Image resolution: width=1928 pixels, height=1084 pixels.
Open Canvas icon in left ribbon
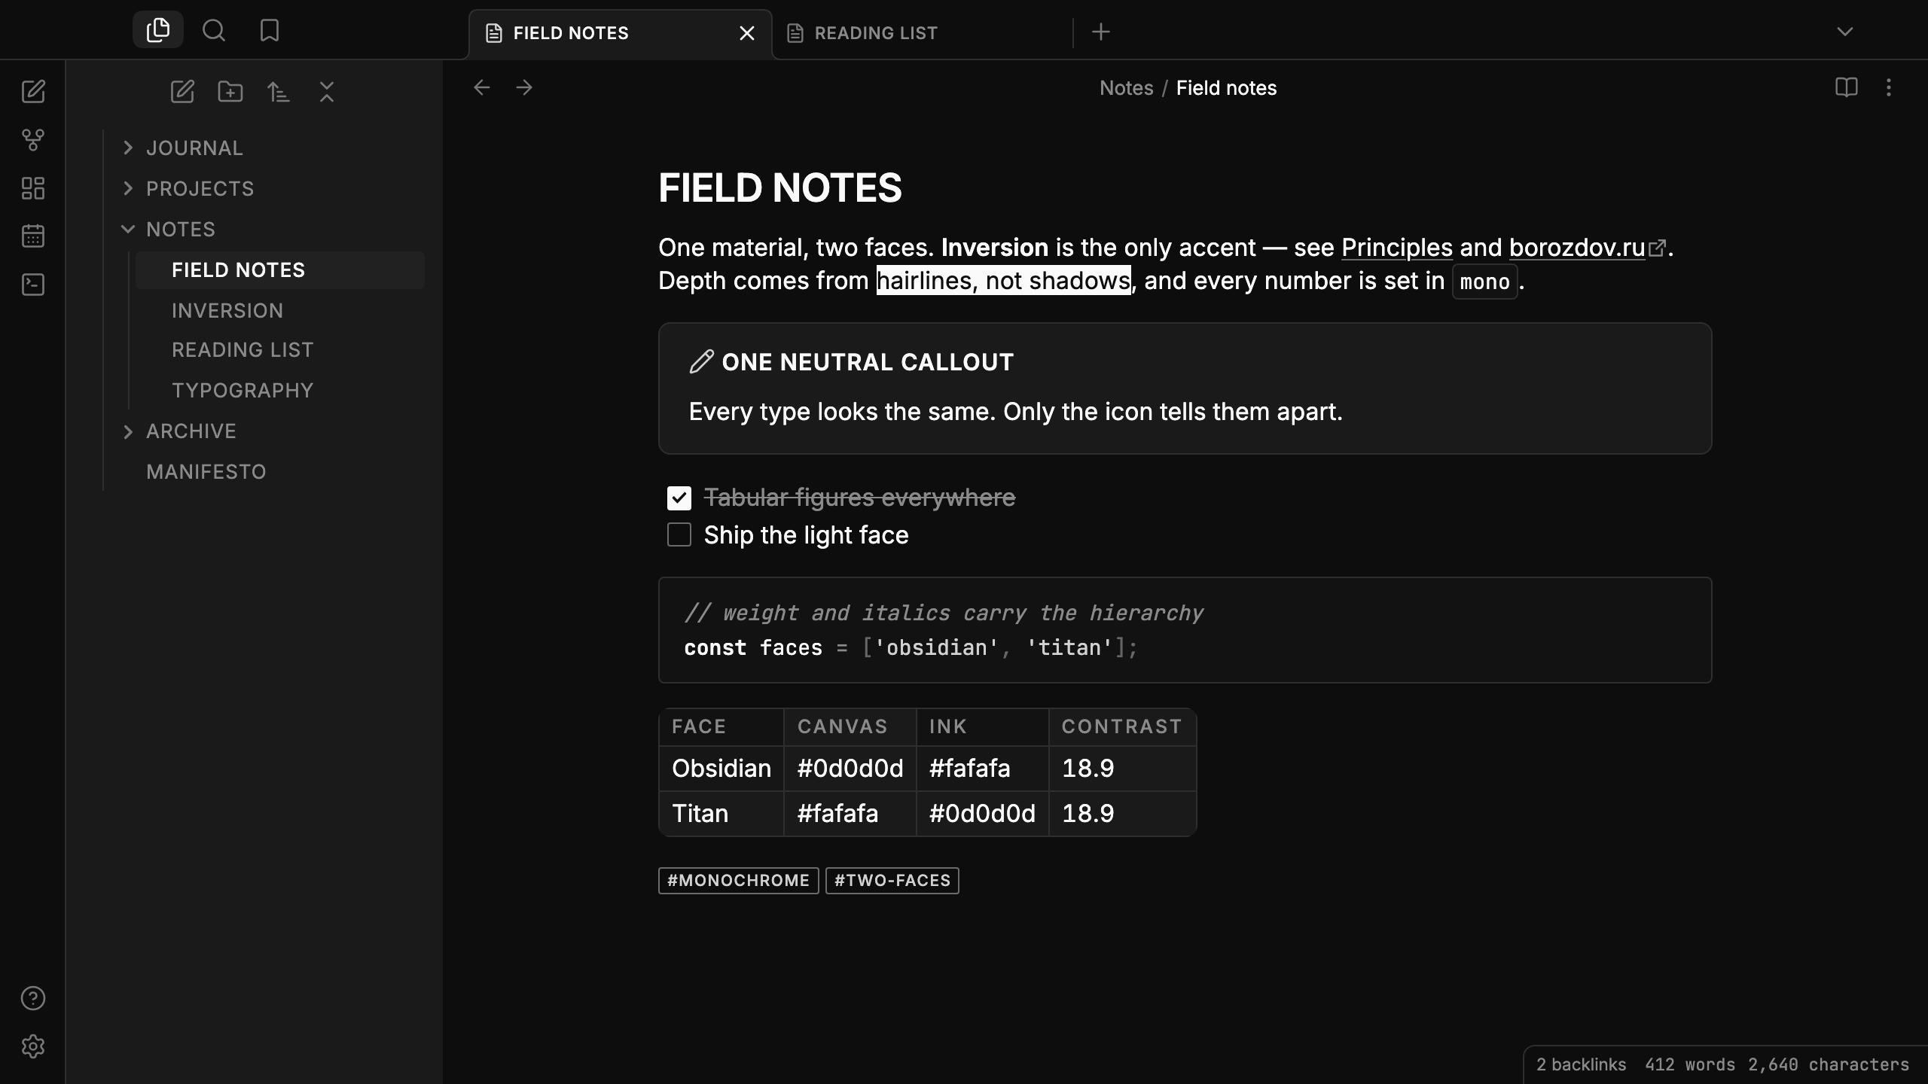[33, 188]
